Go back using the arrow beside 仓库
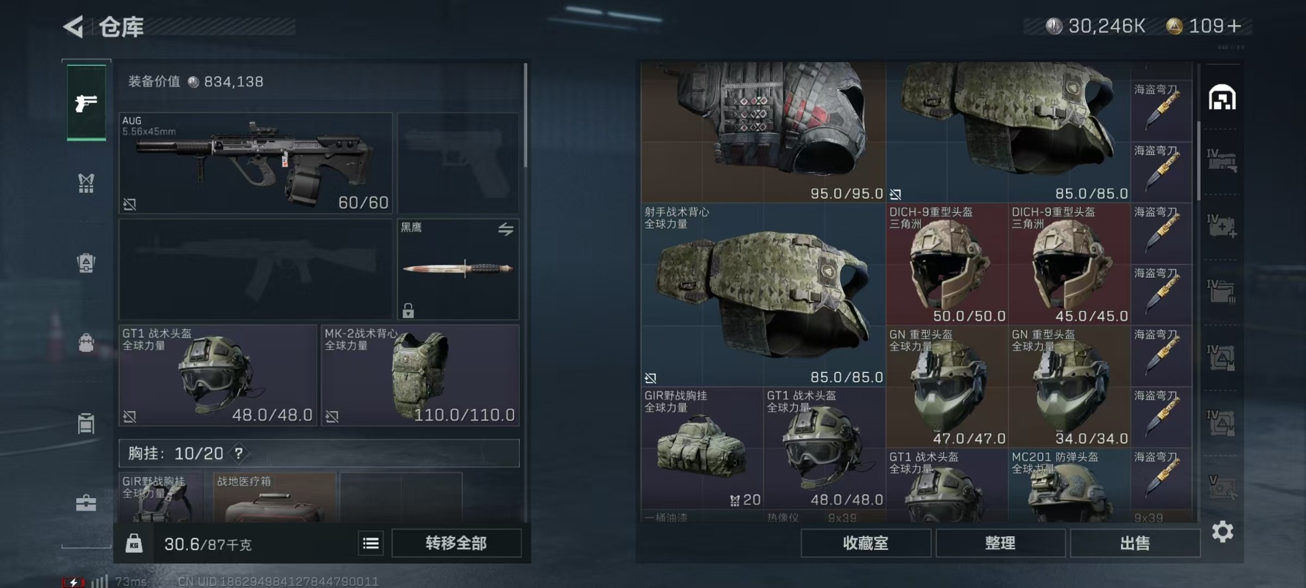Image resolution: width=1306 pixels, height=588 pixels. tap(73, 27)
